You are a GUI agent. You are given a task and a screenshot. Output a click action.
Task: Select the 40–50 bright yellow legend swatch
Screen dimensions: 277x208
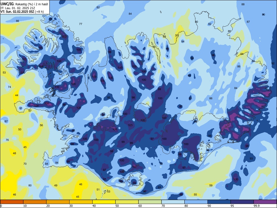point(104,202)
